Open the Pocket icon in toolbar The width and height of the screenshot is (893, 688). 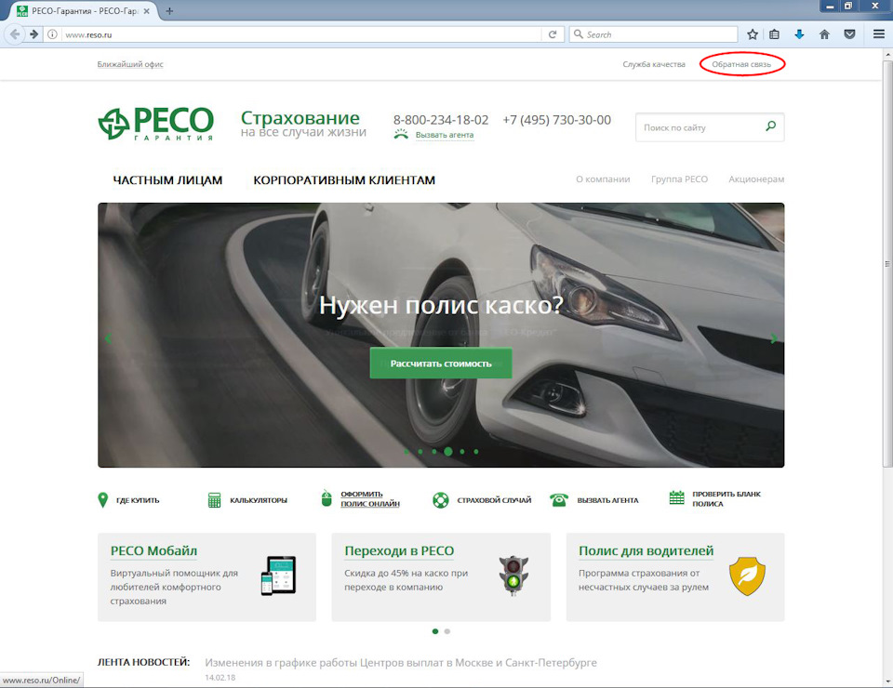pos(849,34)
